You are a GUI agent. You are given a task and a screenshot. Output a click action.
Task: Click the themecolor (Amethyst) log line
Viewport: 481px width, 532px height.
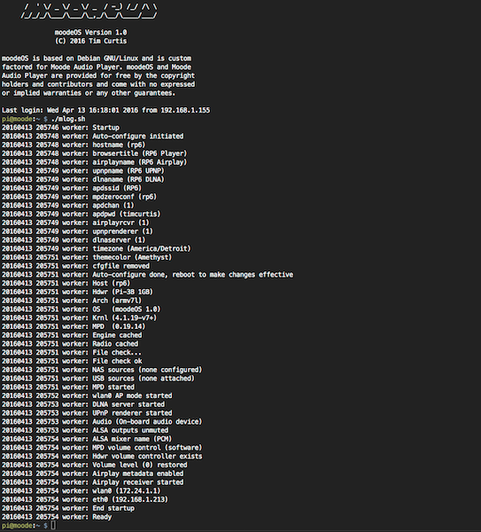(87, 257)
